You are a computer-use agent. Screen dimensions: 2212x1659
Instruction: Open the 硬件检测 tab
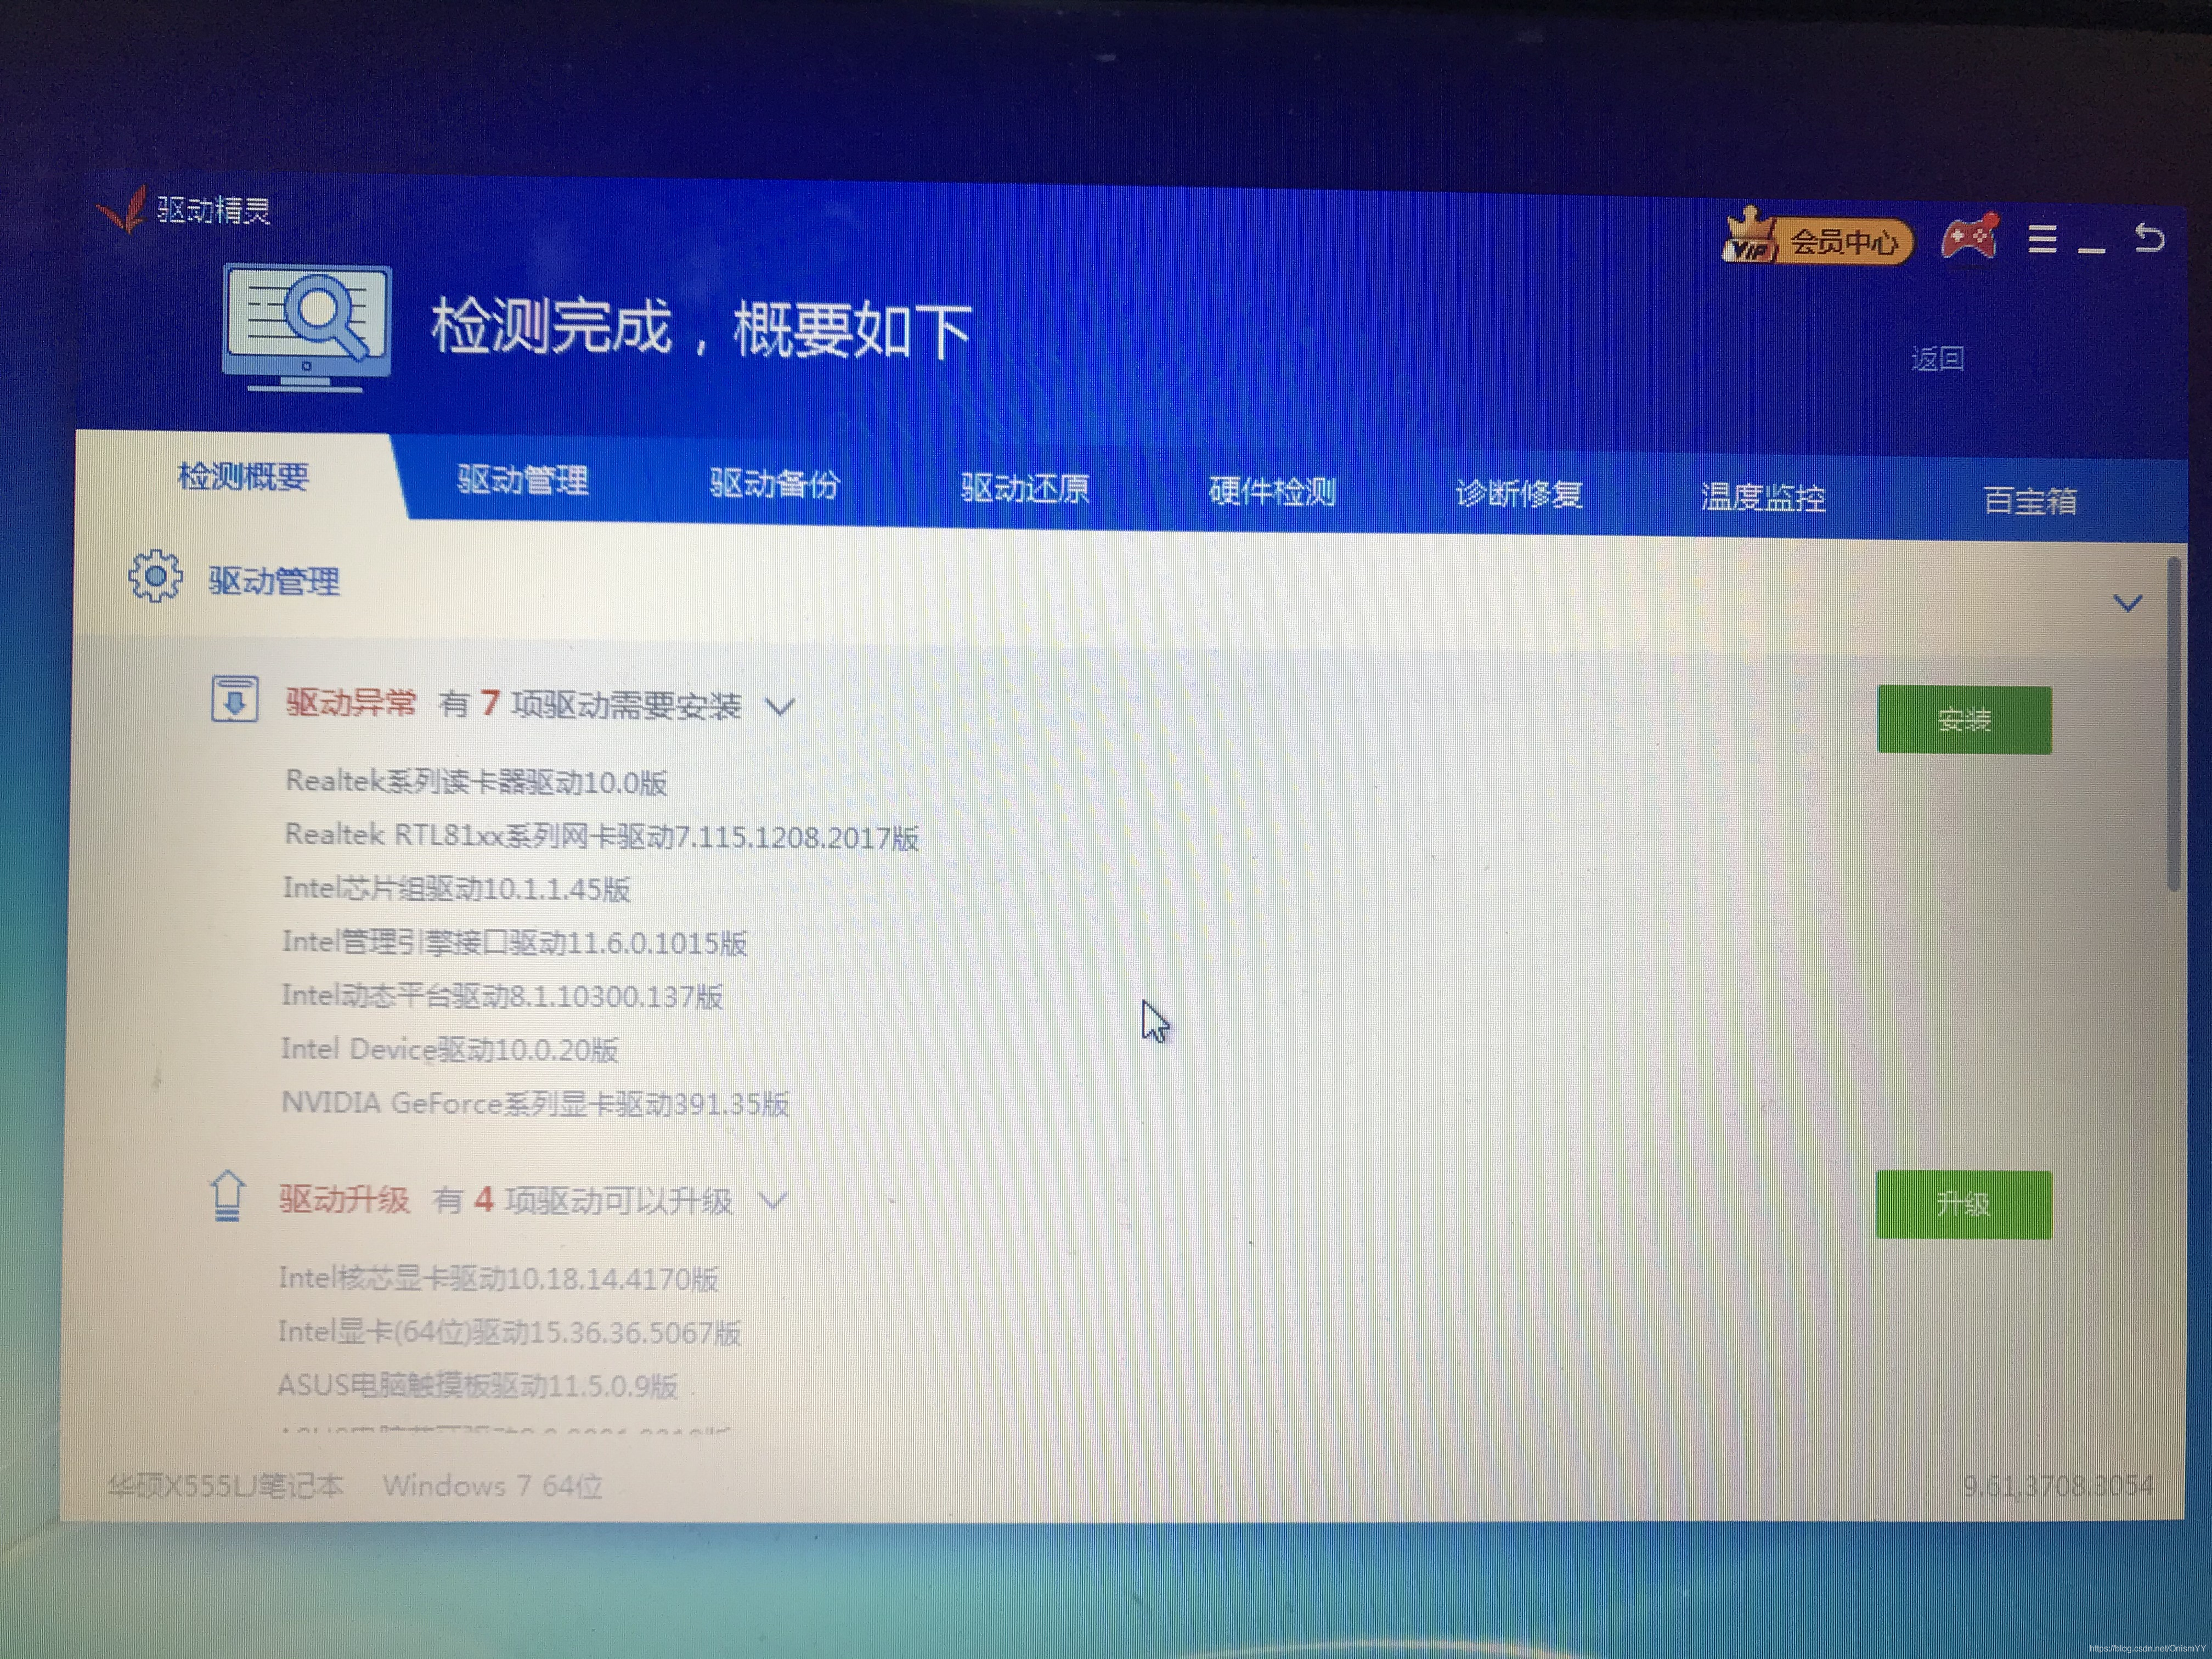pos(1271,491)
